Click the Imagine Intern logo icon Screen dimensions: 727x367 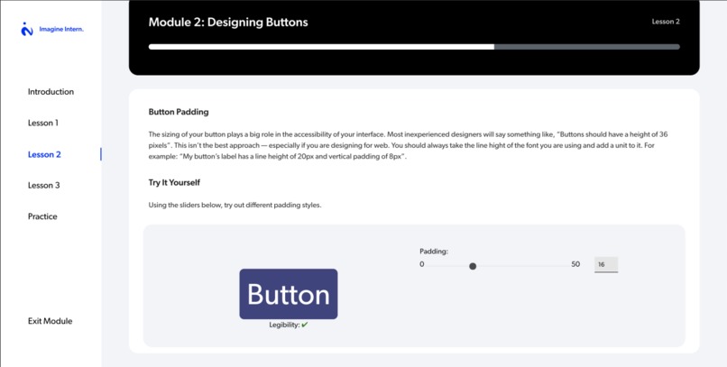coord(27,29)
